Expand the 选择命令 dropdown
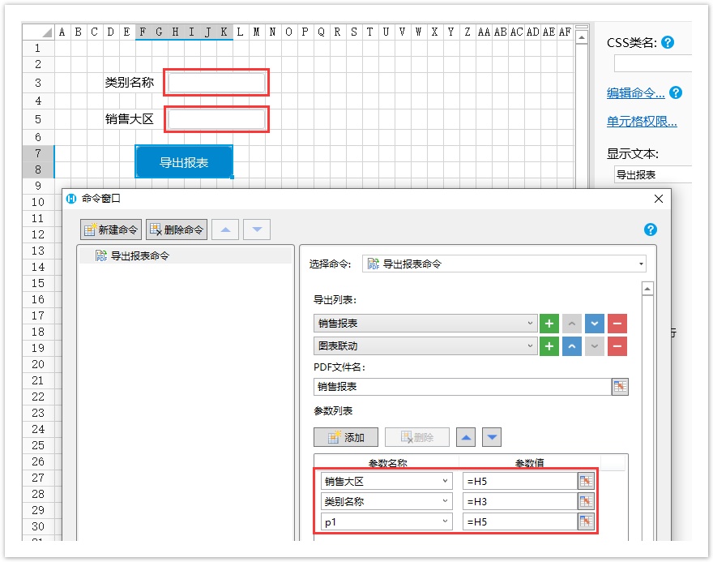 click(x=641, y=264)
